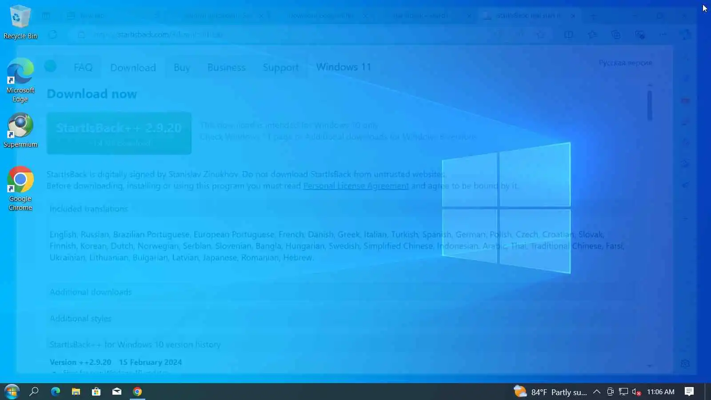This screenshot has width=711, height=400.
Task: Switch to Chrome via its taskbar icon
Action: 137,392
